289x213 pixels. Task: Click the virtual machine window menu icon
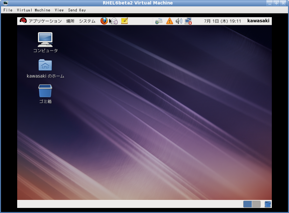5,3
